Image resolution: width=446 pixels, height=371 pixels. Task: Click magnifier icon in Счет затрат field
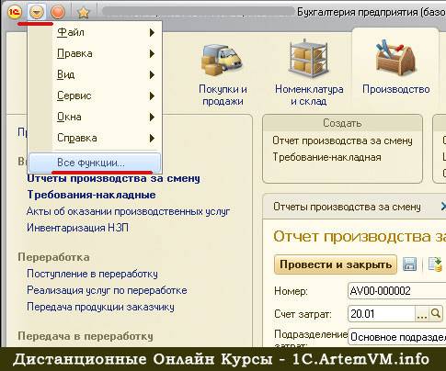(x=436, y=313)
